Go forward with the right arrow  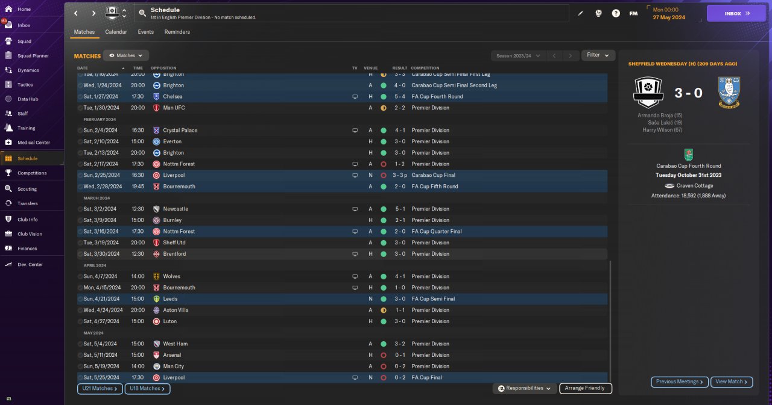[x=93, y=13]
